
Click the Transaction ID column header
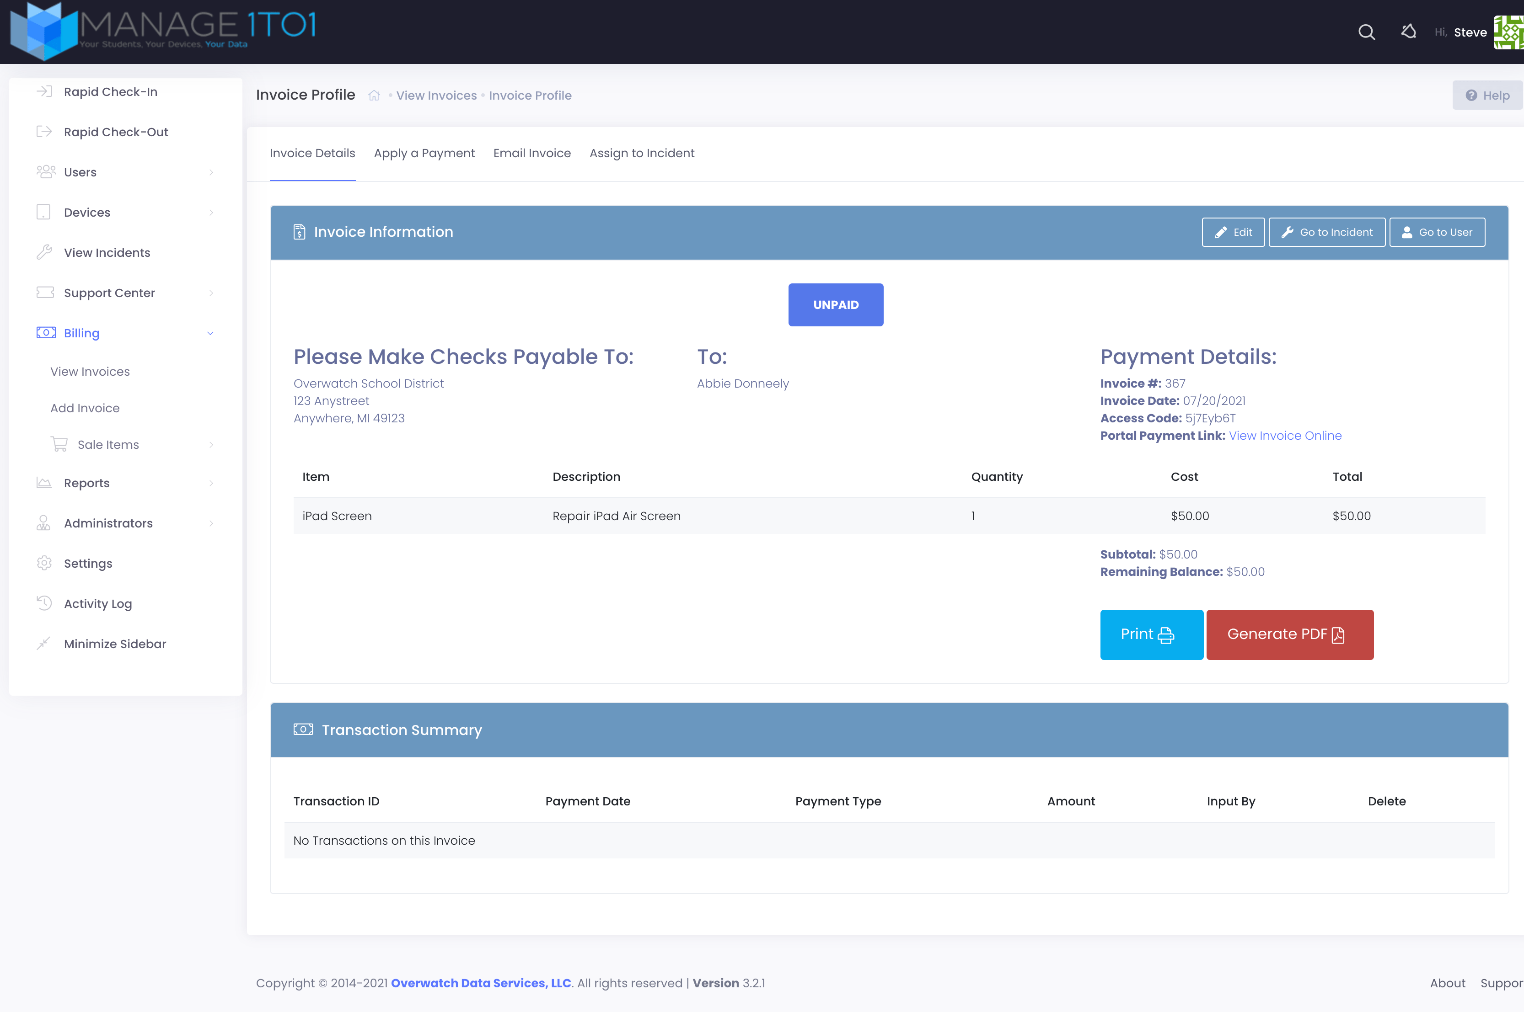(337, 801)
